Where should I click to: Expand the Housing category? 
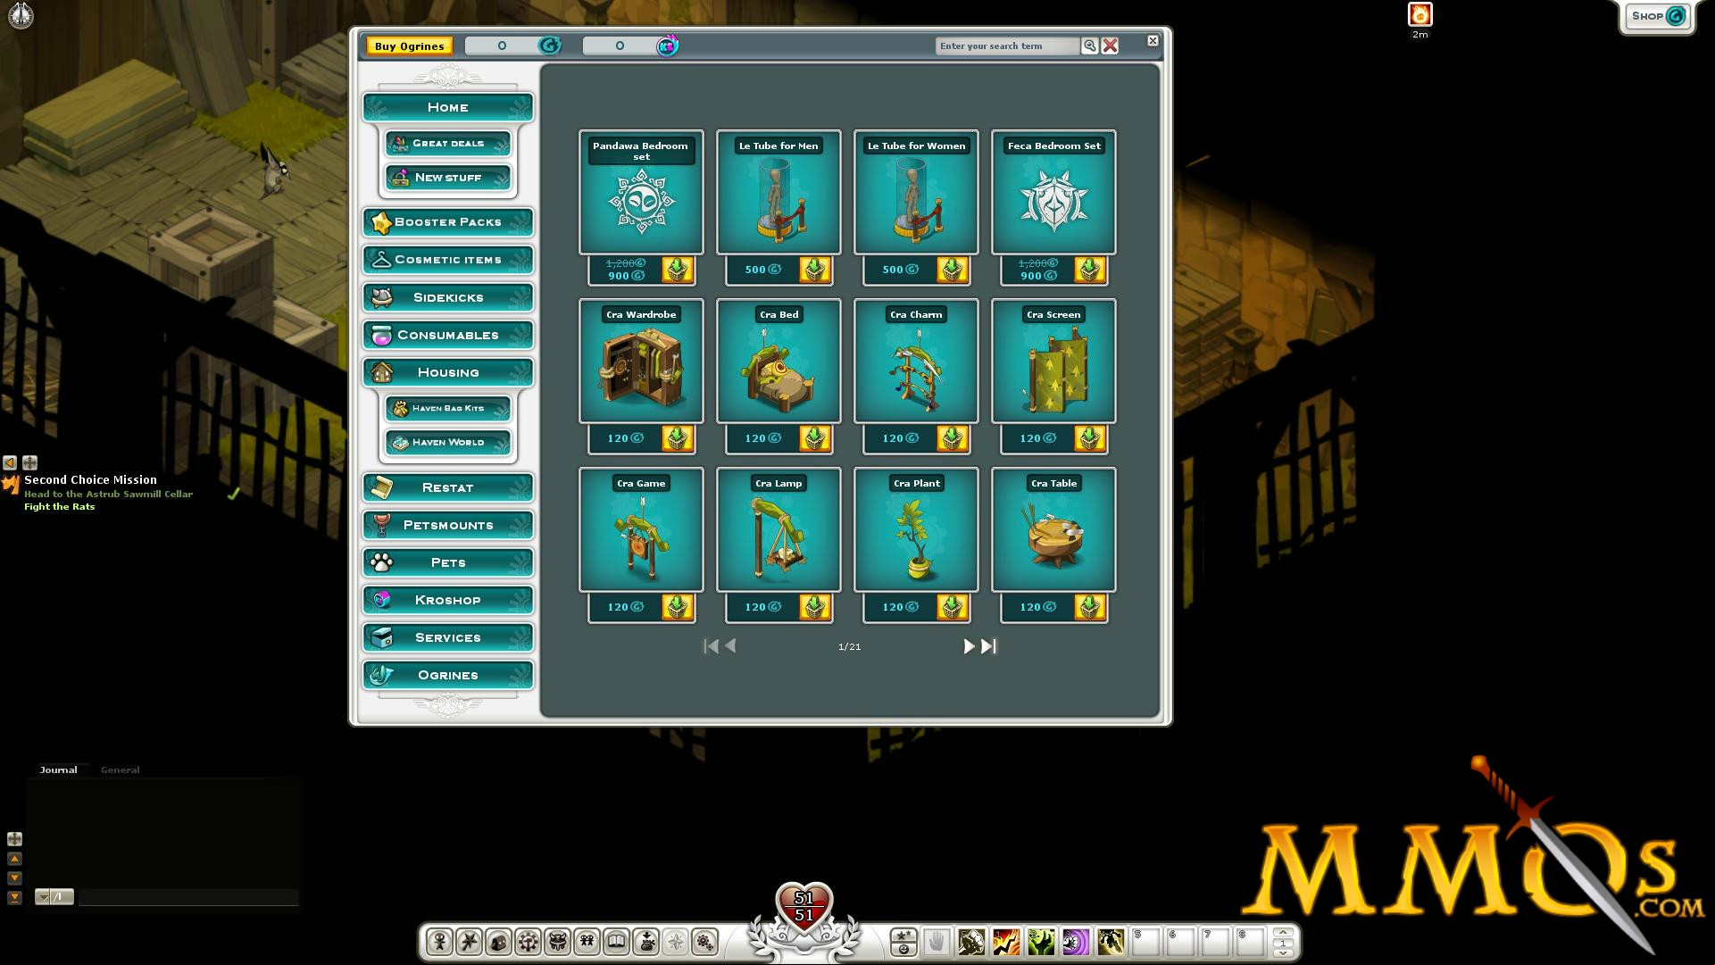pyautogui.click(x=448, y=372)
